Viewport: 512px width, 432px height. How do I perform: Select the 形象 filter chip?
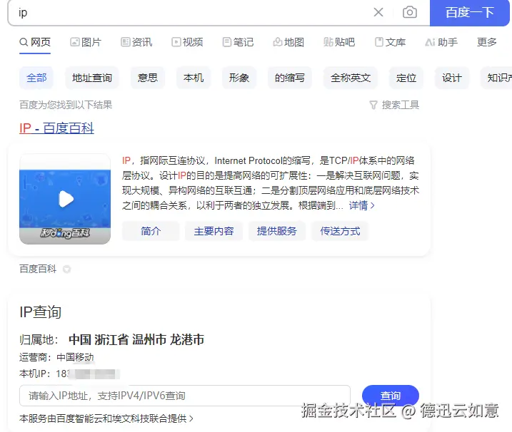point(239,78)
